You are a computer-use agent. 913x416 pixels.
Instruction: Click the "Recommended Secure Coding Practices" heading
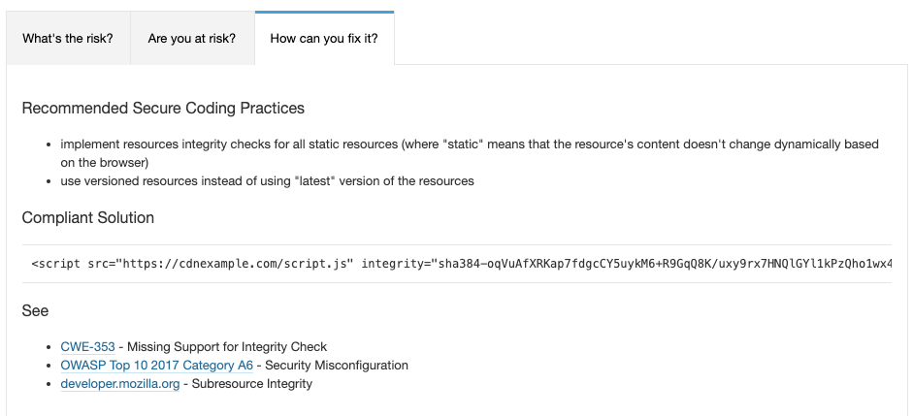[x=163, y=109]
